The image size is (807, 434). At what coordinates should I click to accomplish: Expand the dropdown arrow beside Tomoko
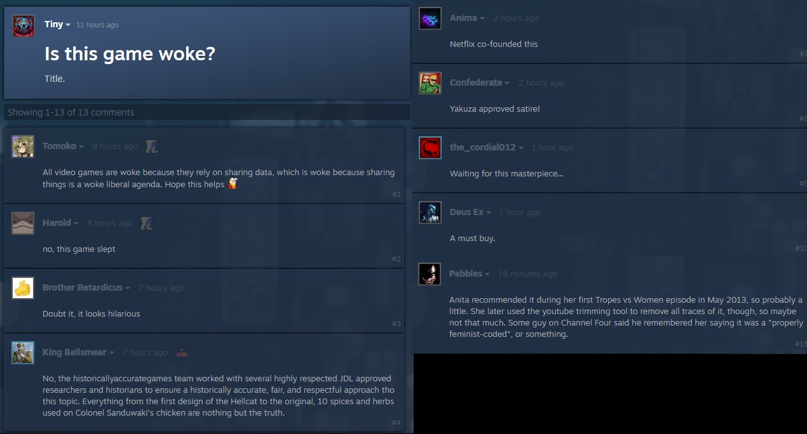coord(81,147)
